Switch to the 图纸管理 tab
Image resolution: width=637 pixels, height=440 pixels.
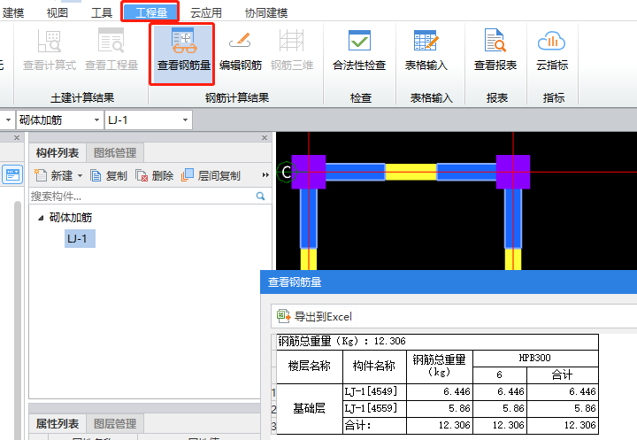[116, 153]
